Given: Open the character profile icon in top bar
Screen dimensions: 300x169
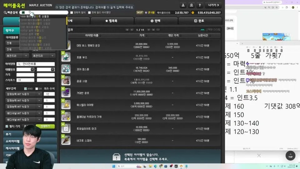Looking at the screenshot, I should click(x=183, y=5).
